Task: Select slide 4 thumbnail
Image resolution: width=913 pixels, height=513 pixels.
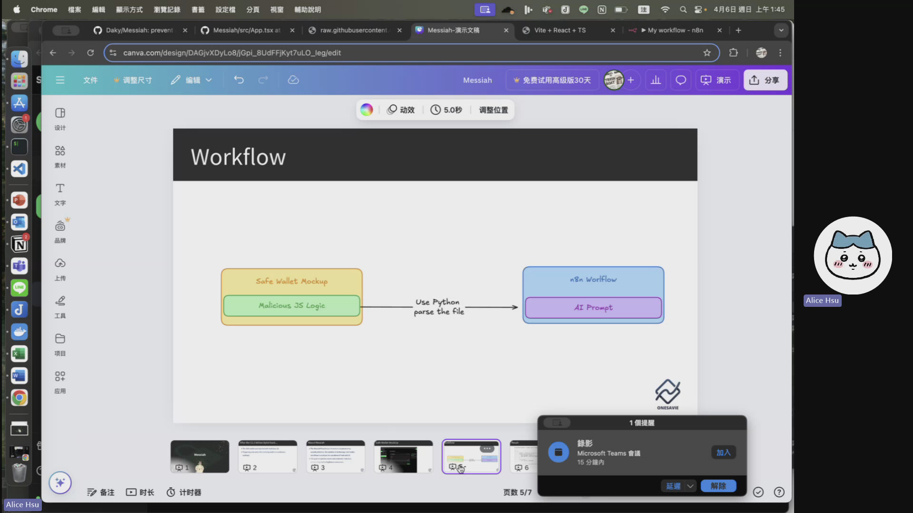Action: click(403, 456)
